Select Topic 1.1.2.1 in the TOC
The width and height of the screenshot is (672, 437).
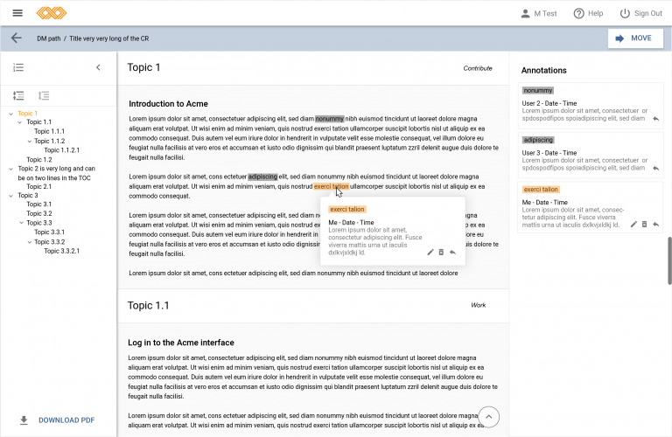click(62, 150)
